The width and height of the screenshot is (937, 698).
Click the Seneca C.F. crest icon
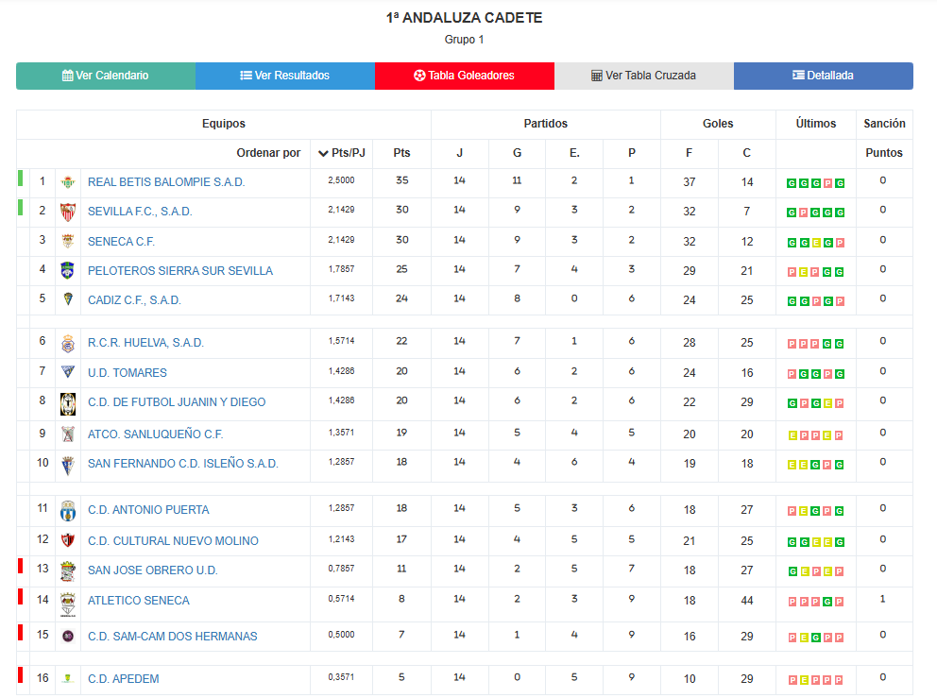68,242
